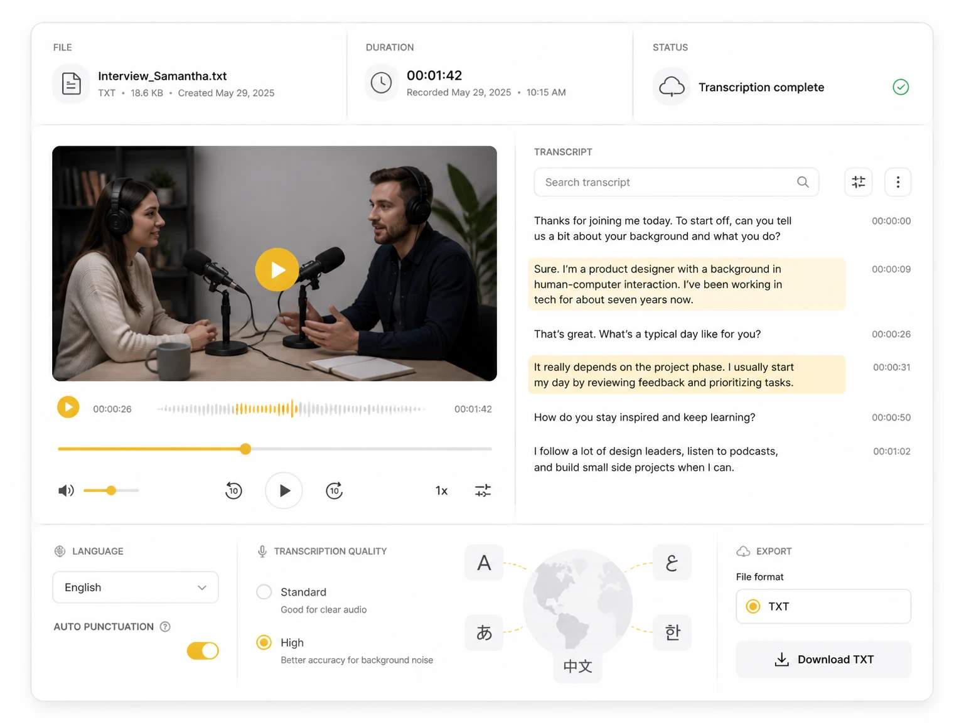Click the Chinese 中文 language tile
Screen dimensions: 964x723
tap(577, 666)
